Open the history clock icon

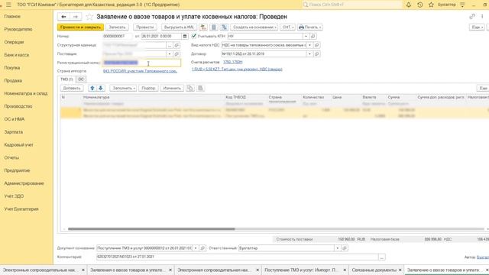pos(419,5)
